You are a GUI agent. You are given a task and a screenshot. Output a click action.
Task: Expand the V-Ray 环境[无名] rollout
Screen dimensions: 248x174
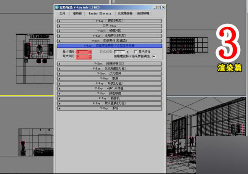110,84
